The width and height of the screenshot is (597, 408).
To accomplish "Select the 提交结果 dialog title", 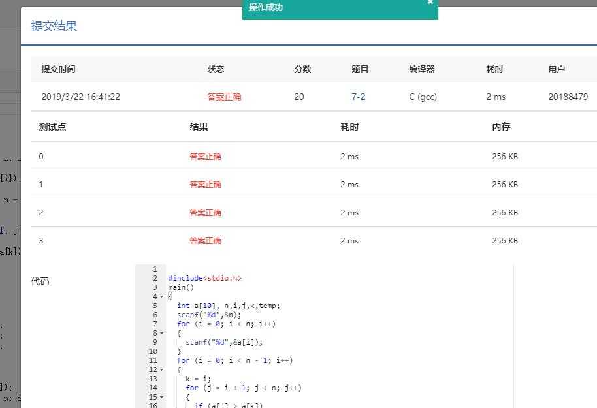I will [x=54, y=26].
